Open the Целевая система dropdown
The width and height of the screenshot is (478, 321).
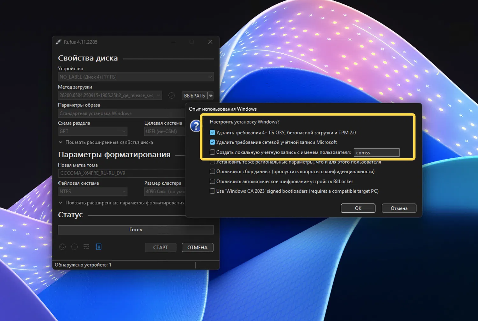click(165, 131)
